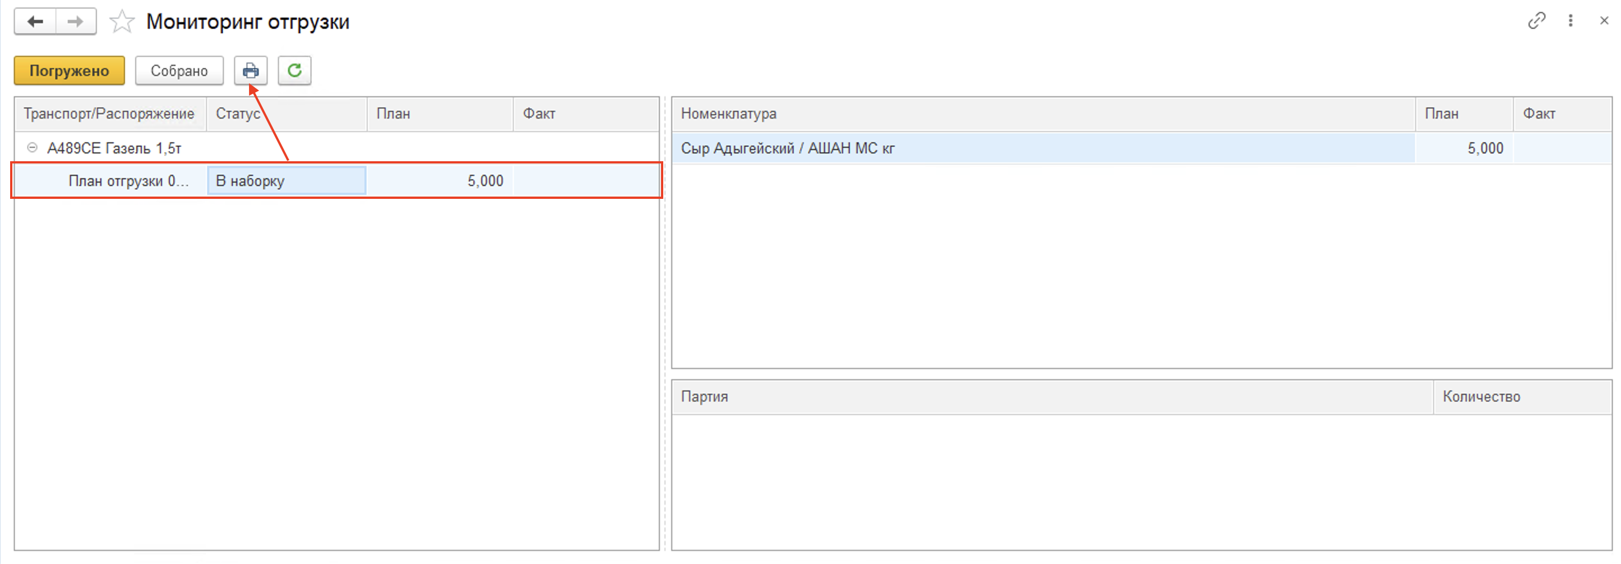Click the Количество column header
The height and width of the screenshot is (564, 1621).
click(1480, 397)
